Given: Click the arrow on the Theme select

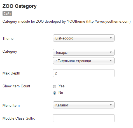Looking at the screenshot, I should tap(111, 38).
